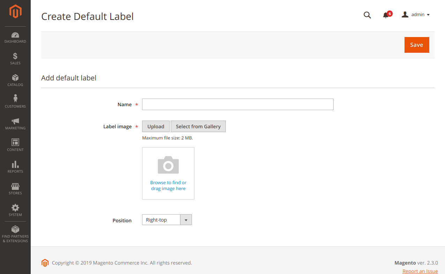Click the Upload button
The height and width of the screenshot is (274, 445).
point(156,127)
